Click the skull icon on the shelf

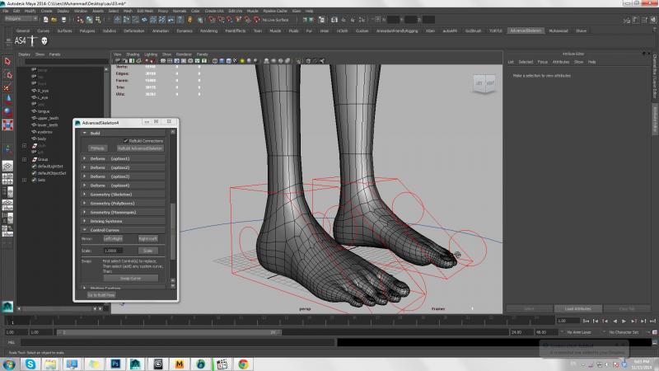point(44,40)
